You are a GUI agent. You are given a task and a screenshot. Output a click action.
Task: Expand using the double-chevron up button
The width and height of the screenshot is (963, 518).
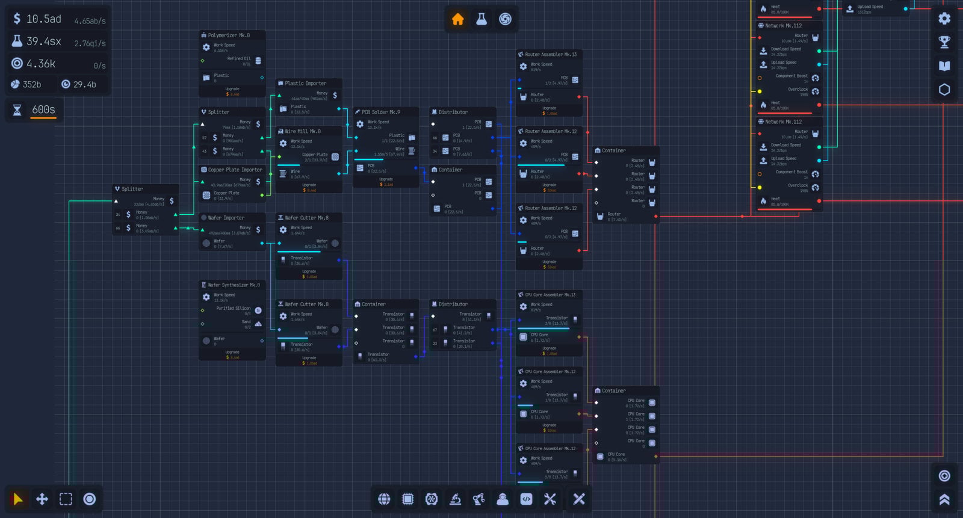click(x=944, y=499)
